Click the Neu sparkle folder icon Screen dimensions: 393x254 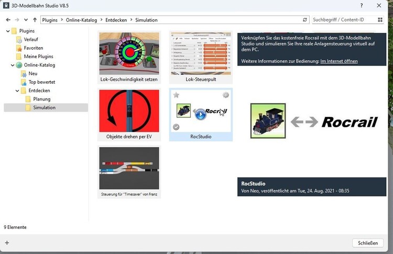24,74
